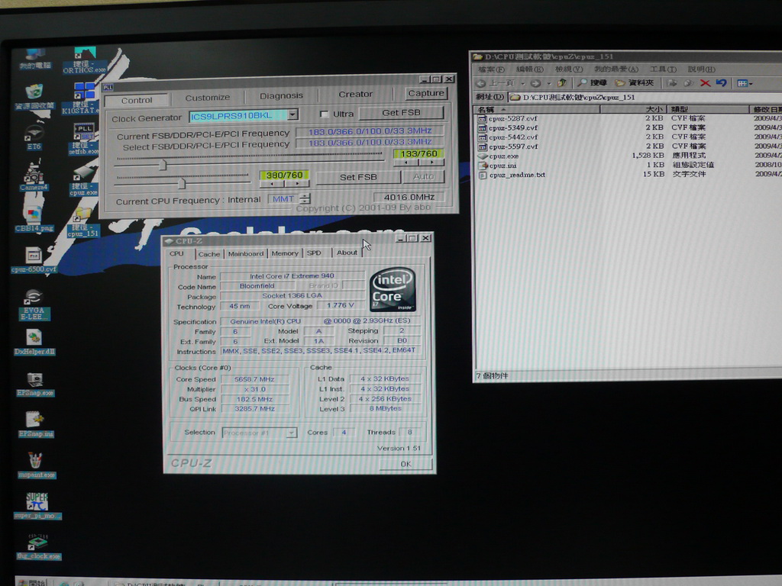Click the upper FSB slider thumb in SetFSB

[x=163, y=165]
